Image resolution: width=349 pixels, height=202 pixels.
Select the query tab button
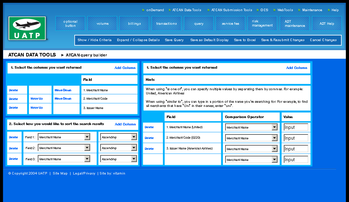coord(199,24)
